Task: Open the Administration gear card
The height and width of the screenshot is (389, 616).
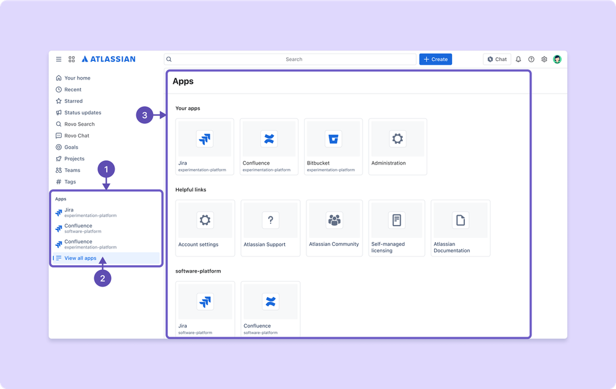Action: pyautogui.click(x=398, y=147)
